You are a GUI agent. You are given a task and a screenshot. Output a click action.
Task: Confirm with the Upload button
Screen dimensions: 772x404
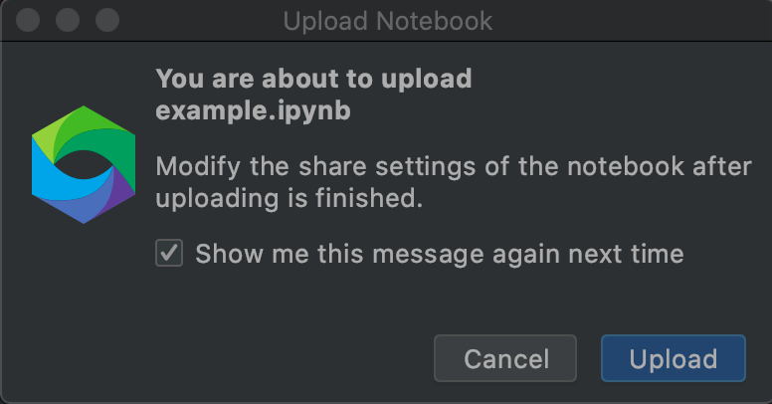674,358
